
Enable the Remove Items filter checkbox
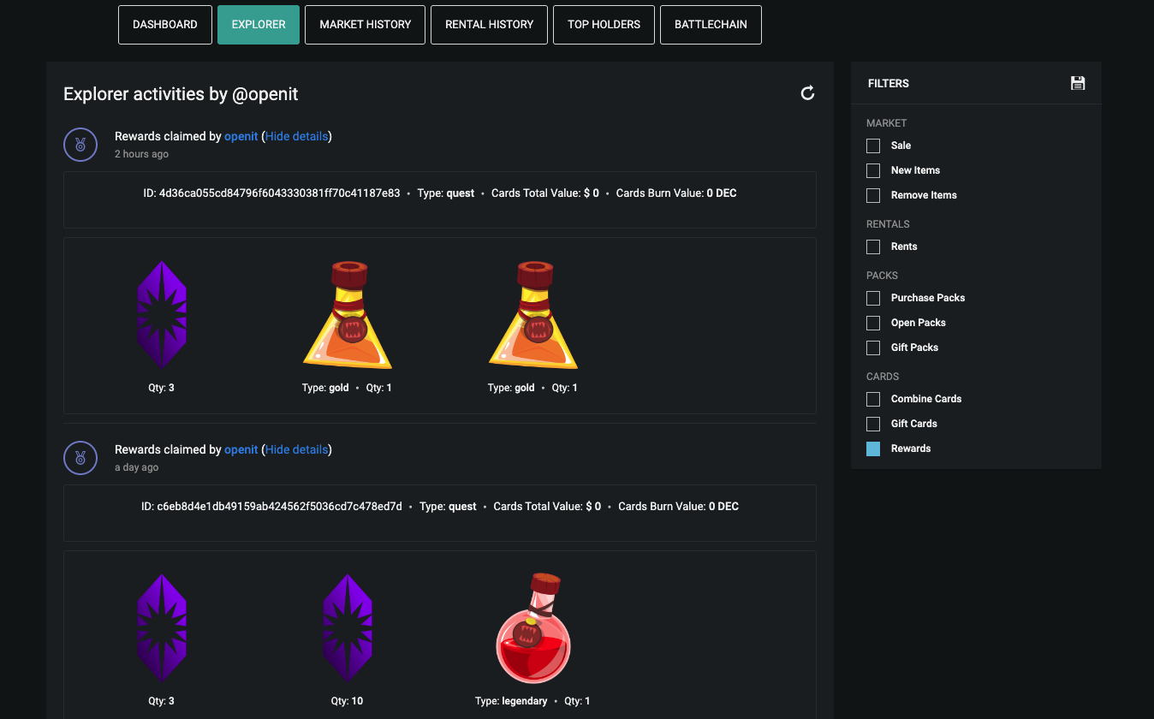873,195
